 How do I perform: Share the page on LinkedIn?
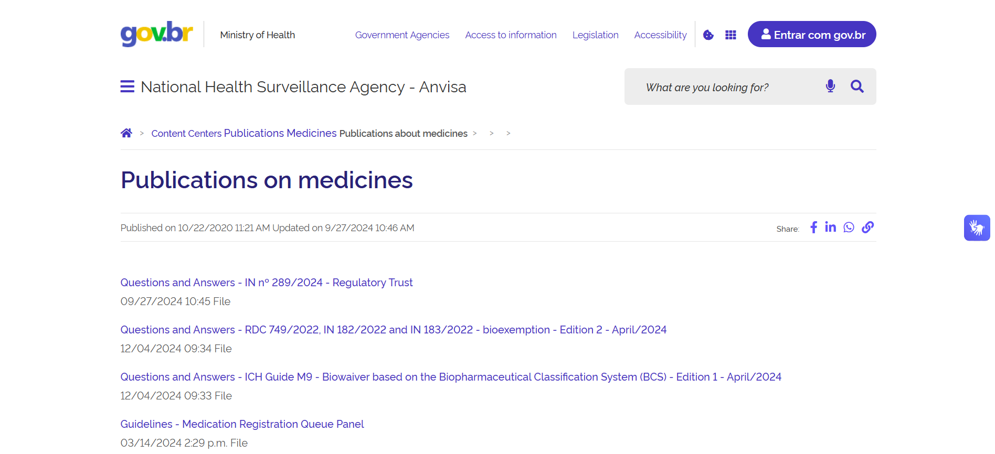tap(830, 228)
